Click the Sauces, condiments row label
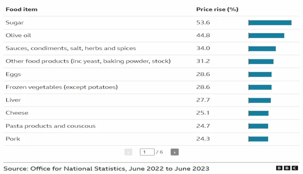The image size is (303, 174). pos(71,48)
